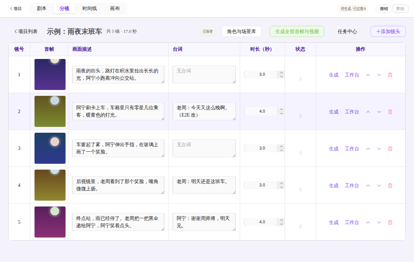
Task: Open 角色与场景库
Action: pyautogui.click(x=241, y=31)
